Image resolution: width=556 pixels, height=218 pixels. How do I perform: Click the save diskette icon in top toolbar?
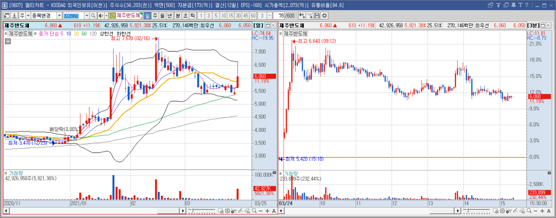click(x=317, y=16)
